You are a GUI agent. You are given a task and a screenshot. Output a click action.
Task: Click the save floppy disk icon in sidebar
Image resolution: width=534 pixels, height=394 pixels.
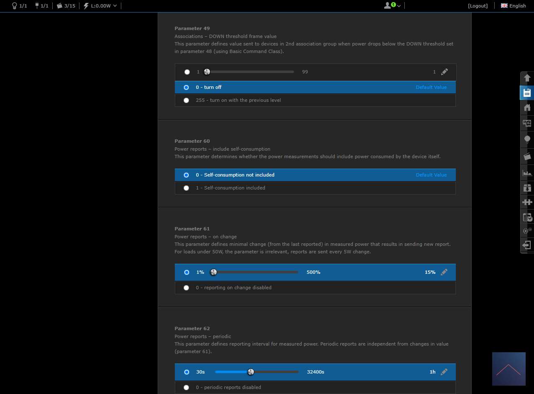click(x=527, y=93)
